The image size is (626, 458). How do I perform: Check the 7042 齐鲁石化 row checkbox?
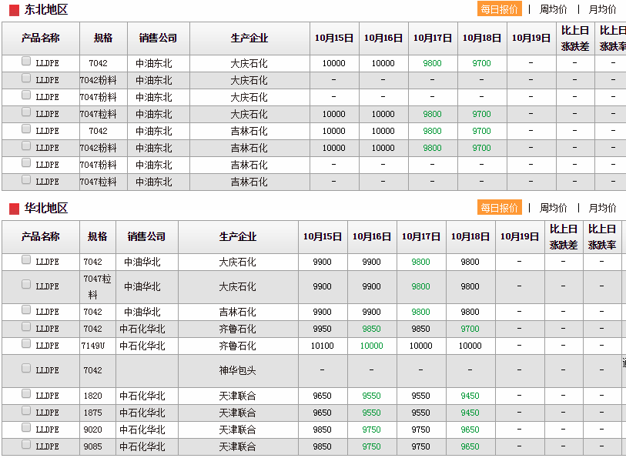point(26,326)
